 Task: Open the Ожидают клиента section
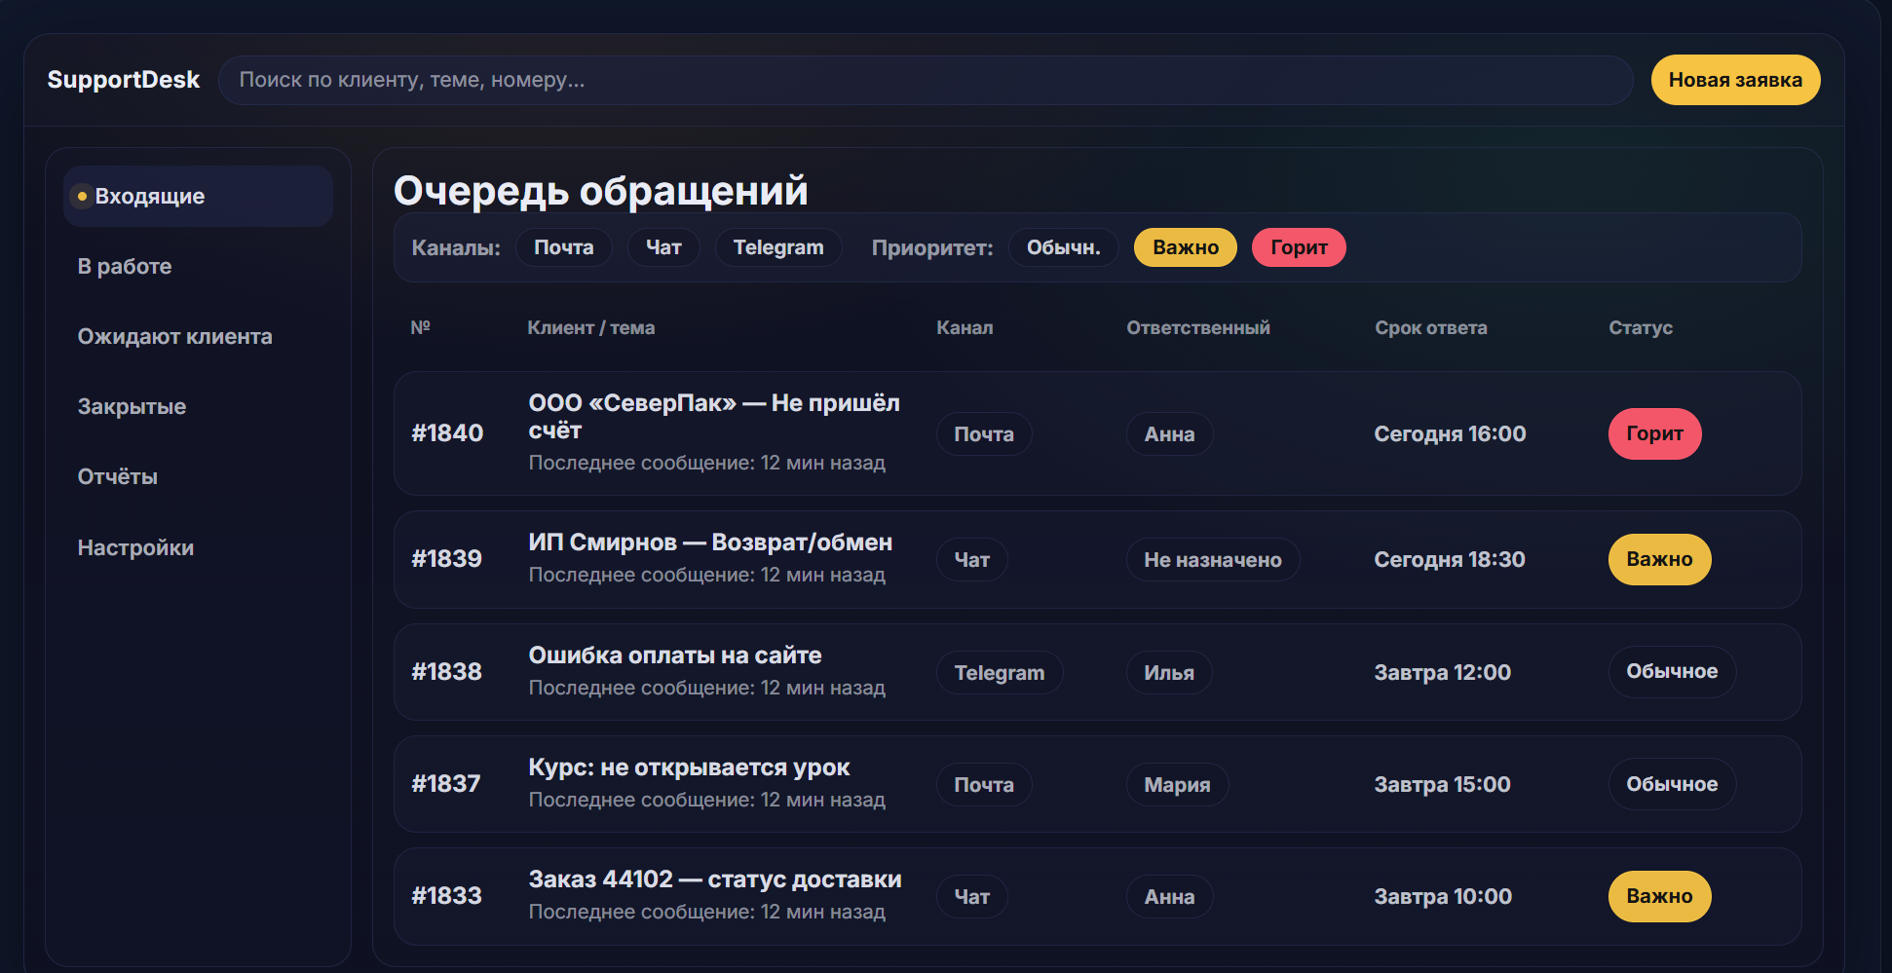(174, 335)
